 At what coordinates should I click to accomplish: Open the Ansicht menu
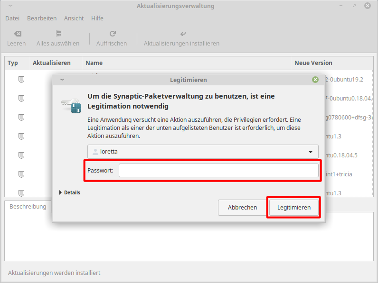[74, 18]
